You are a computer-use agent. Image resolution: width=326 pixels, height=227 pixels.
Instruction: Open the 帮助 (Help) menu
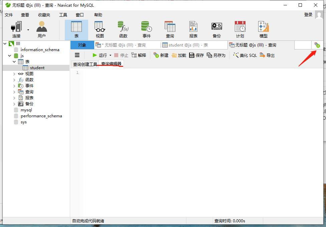click(98, 15)
